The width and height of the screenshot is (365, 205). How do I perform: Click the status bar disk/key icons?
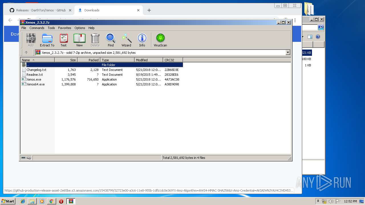[26, 158]
